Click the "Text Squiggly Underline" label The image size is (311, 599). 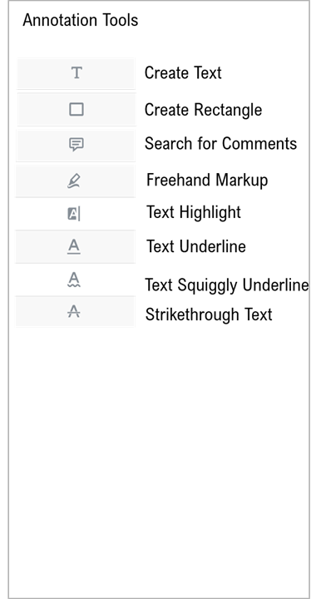tap(226, 285)
